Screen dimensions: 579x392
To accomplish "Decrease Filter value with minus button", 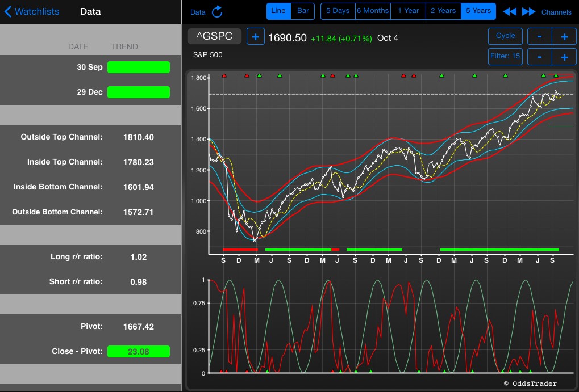I will (x=539, y=57).
